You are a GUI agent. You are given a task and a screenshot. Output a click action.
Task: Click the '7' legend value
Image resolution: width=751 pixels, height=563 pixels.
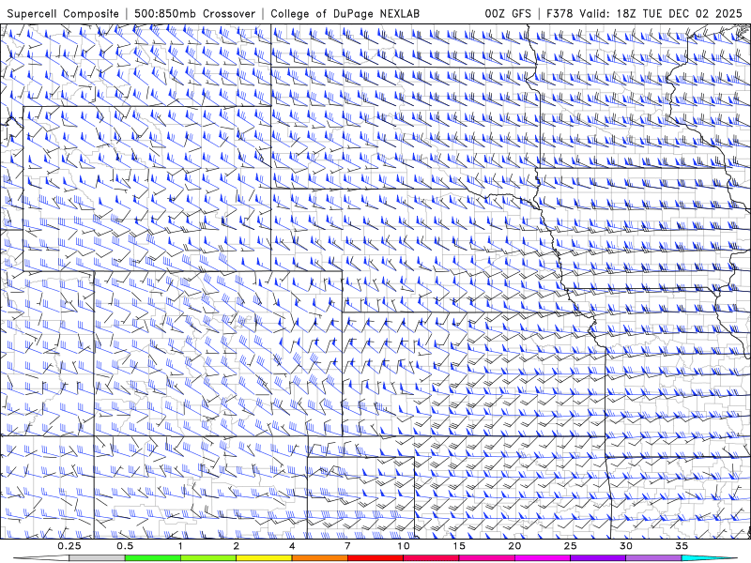tap(347, 546)
